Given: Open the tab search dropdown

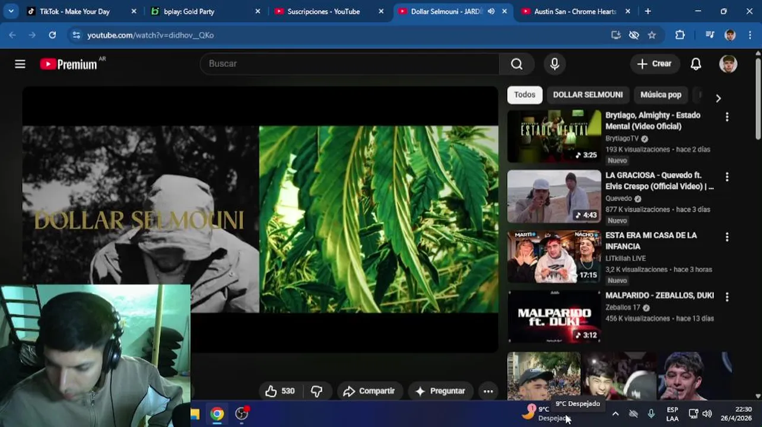Looking at the screenshot, I should point(11,11).
